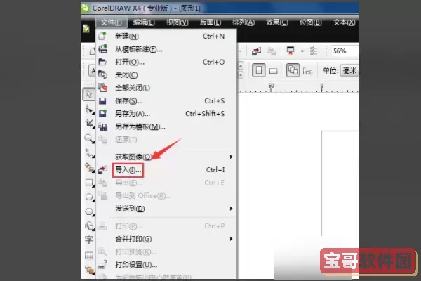Open the 位图(B) menu
The width and height of the screenshot is (421, 281).
tap(311, 22)
